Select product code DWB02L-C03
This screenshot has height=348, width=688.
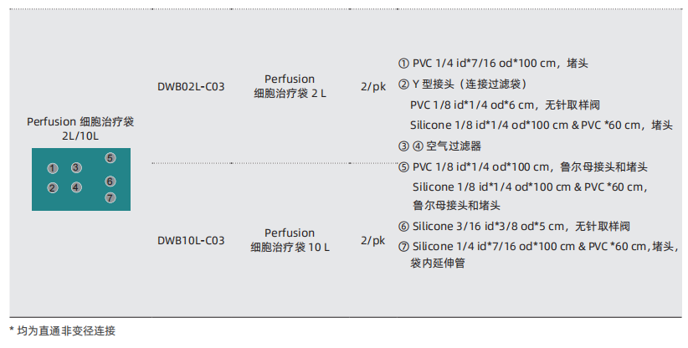[191, 86]
